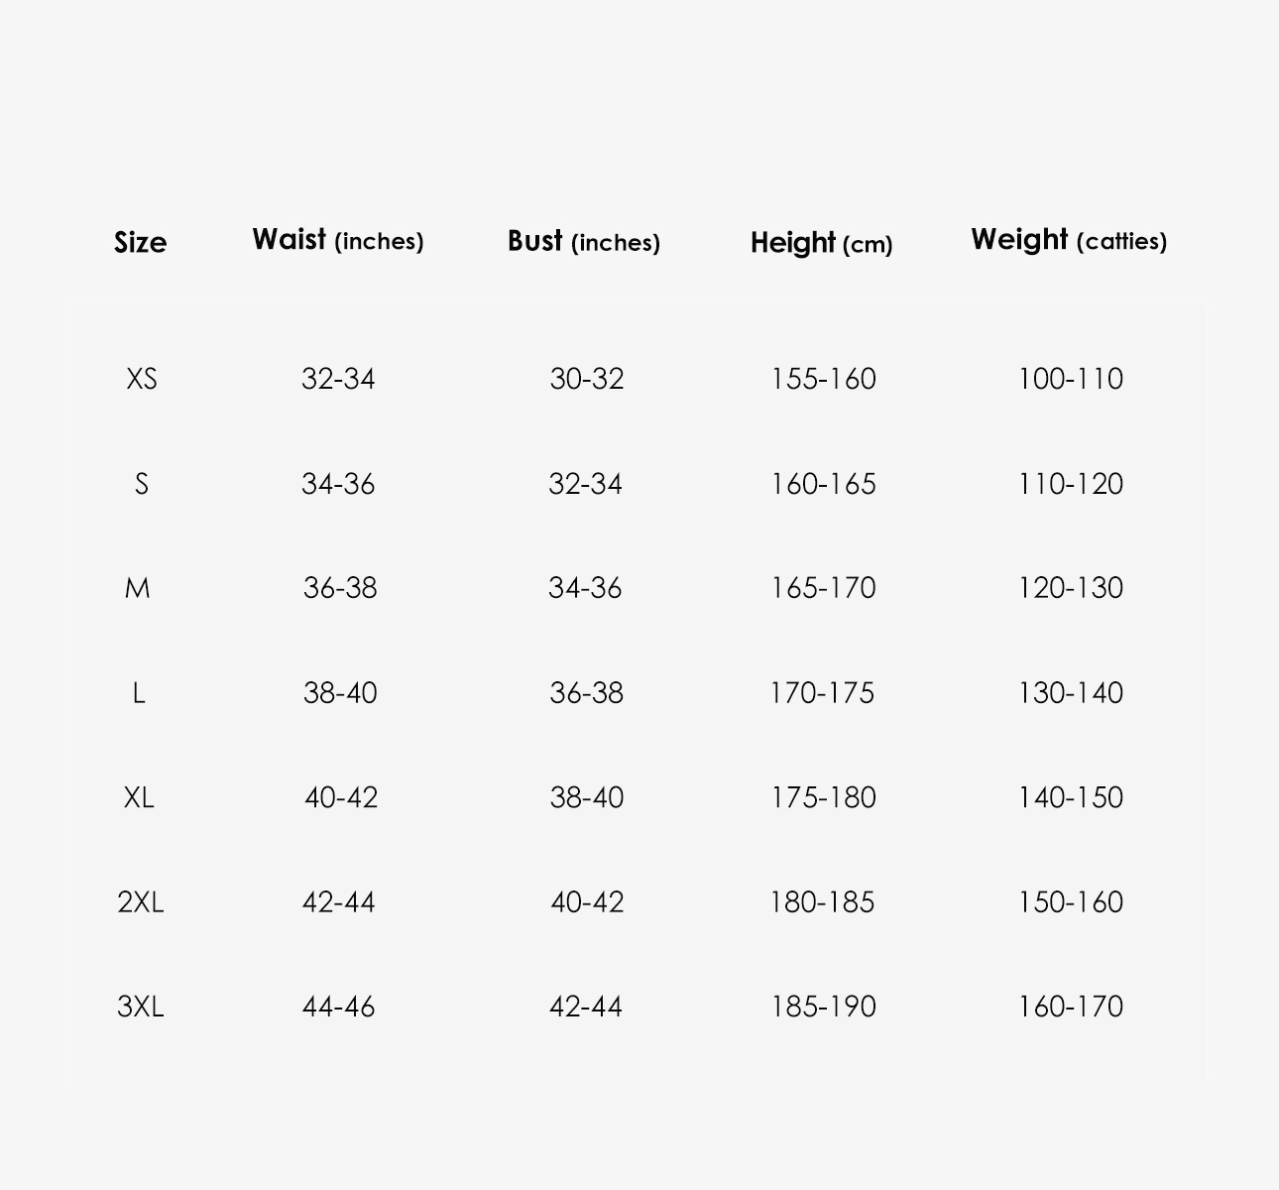Click bust value 40-42 for 2XL

pyautogui.click(x=587, y=902)
